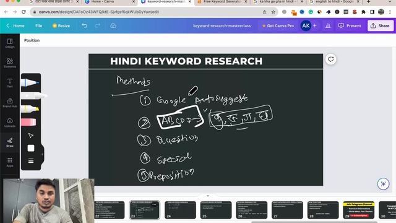The width and height of the screenshot is (396, 223).
Task: Open the Canva magic assistant button
Action: (x=383, y=184)
